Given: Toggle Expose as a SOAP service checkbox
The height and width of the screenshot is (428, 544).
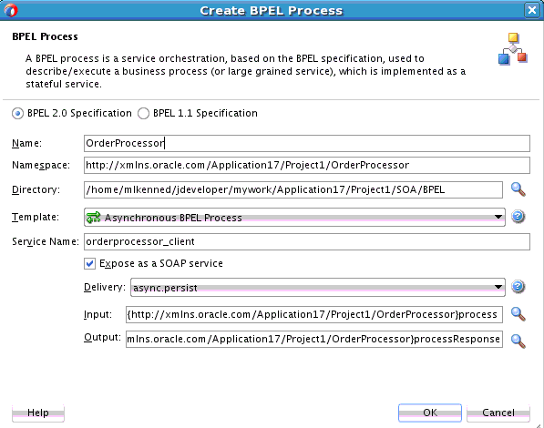Looking at the screenshot, I should 89,263.
